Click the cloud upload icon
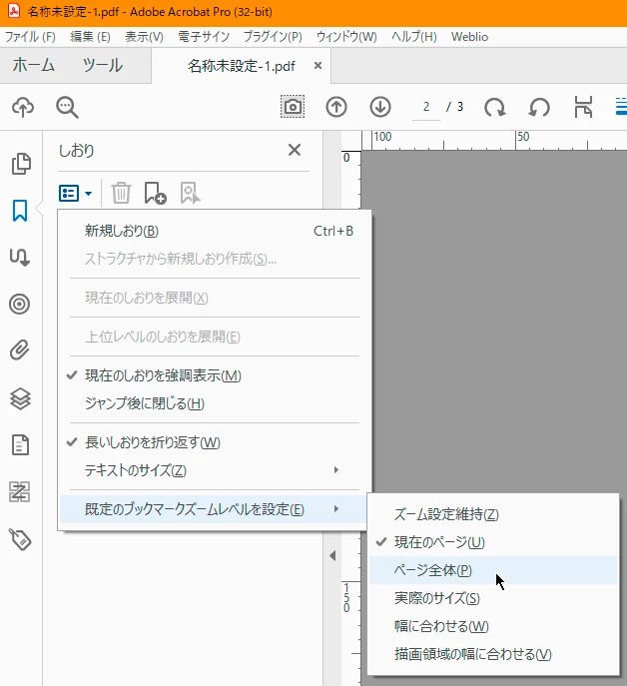Screen dimensions: 627x686 coord(23,107)
